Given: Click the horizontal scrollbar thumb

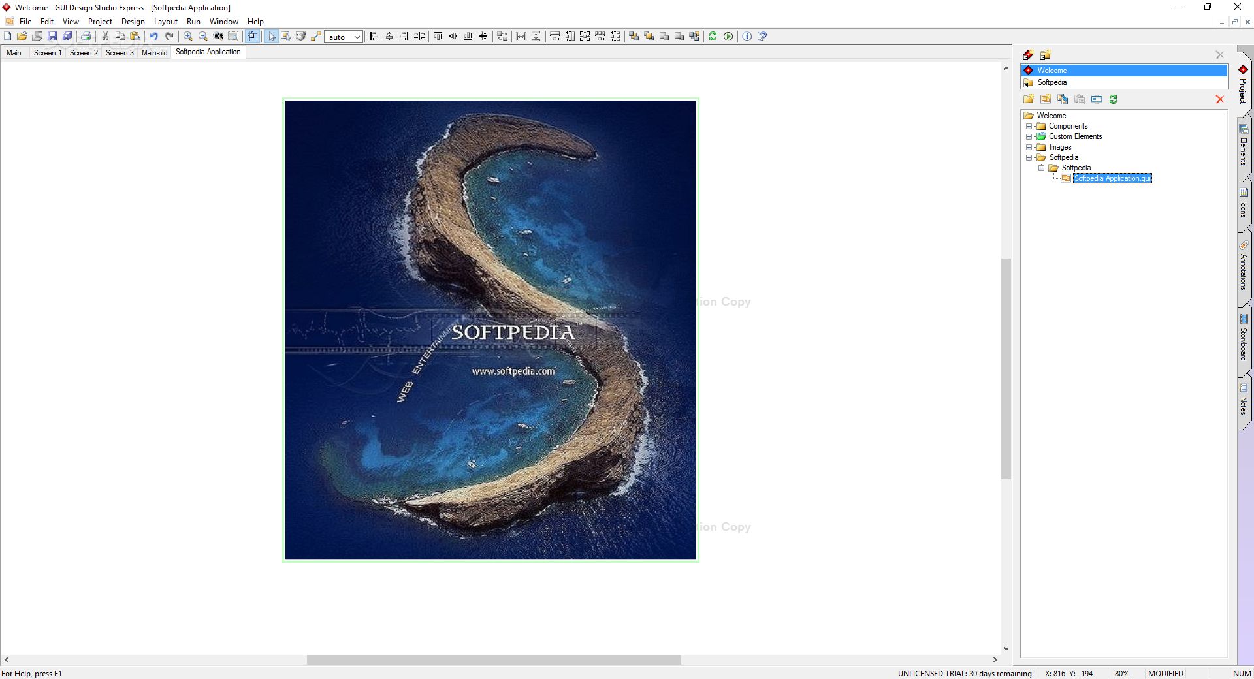Looking at the screenshot, I should point(494,660).
